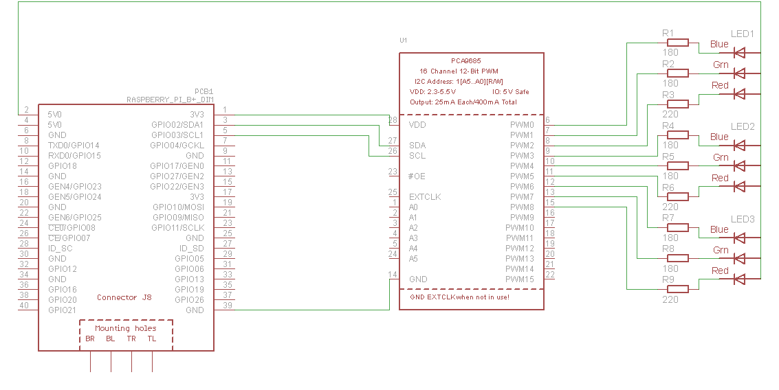Select the R2 resistor symbol
Screen dimensions: 779x390
[678, 73]
